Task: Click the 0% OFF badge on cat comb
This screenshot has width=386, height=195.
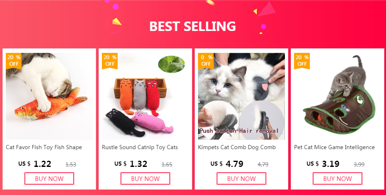Action: tap(206, 61)
